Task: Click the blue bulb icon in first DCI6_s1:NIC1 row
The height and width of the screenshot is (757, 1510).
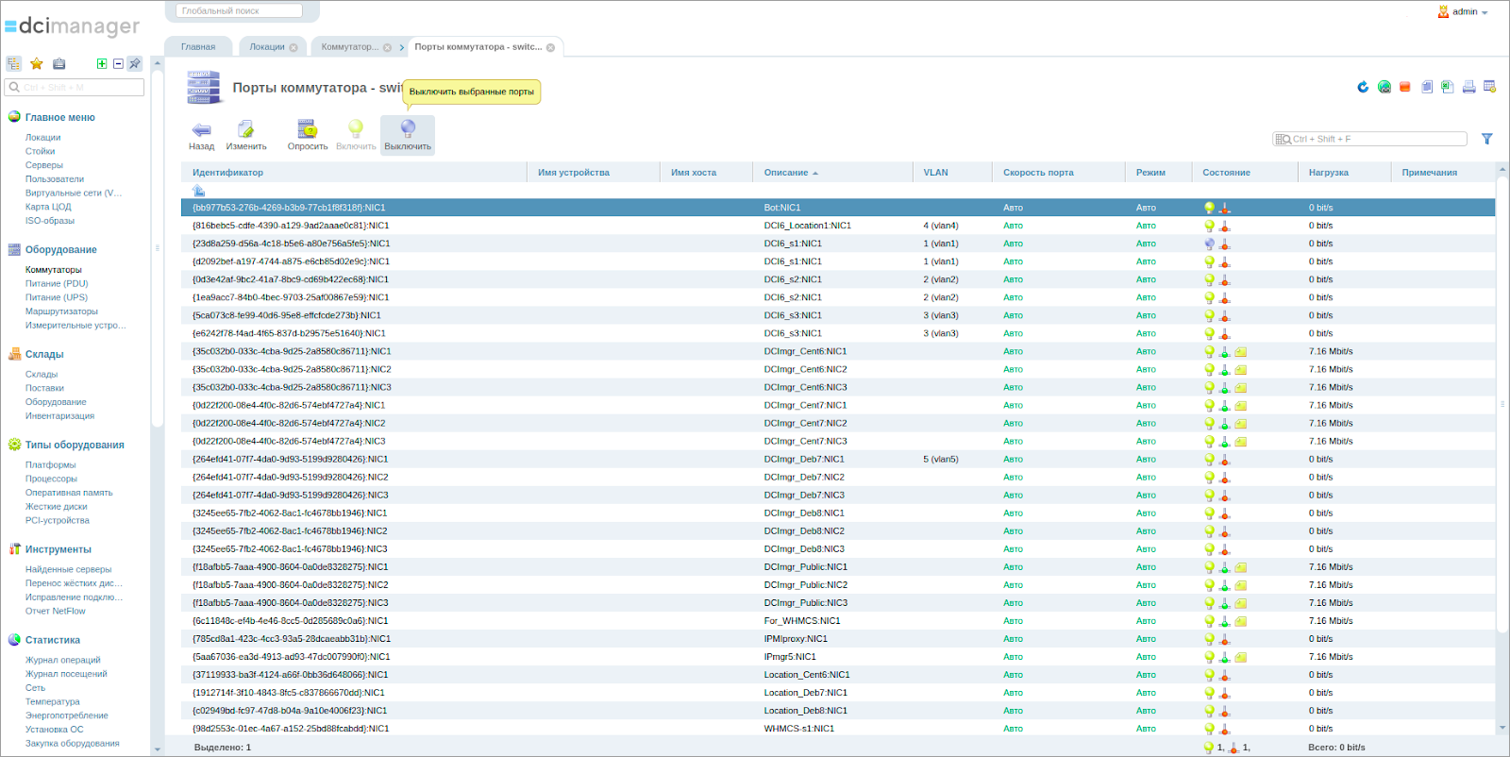Action: 1210,244
